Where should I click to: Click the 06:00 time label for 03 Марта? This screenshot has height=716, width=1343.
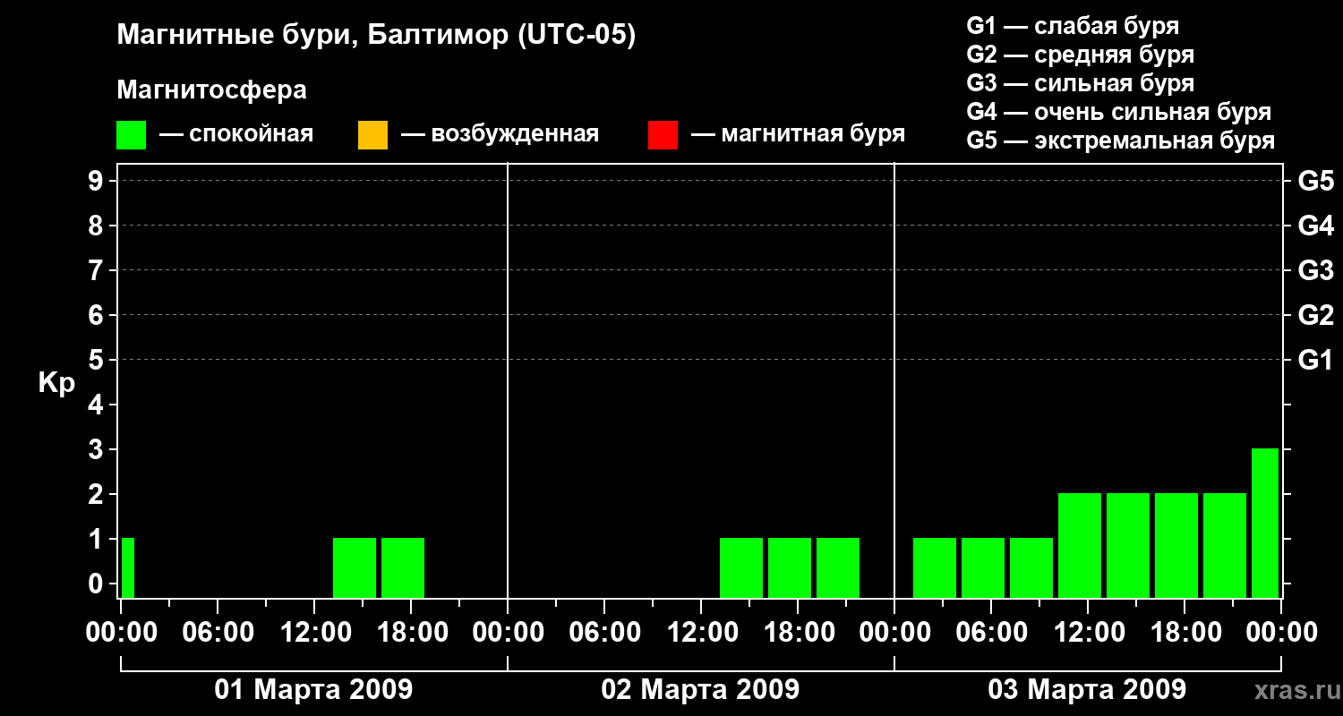(991, 632)
